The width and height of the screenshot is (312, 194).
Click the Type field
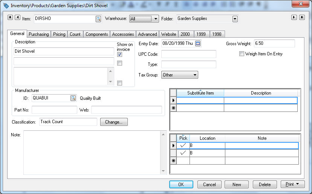coord(189,64)
